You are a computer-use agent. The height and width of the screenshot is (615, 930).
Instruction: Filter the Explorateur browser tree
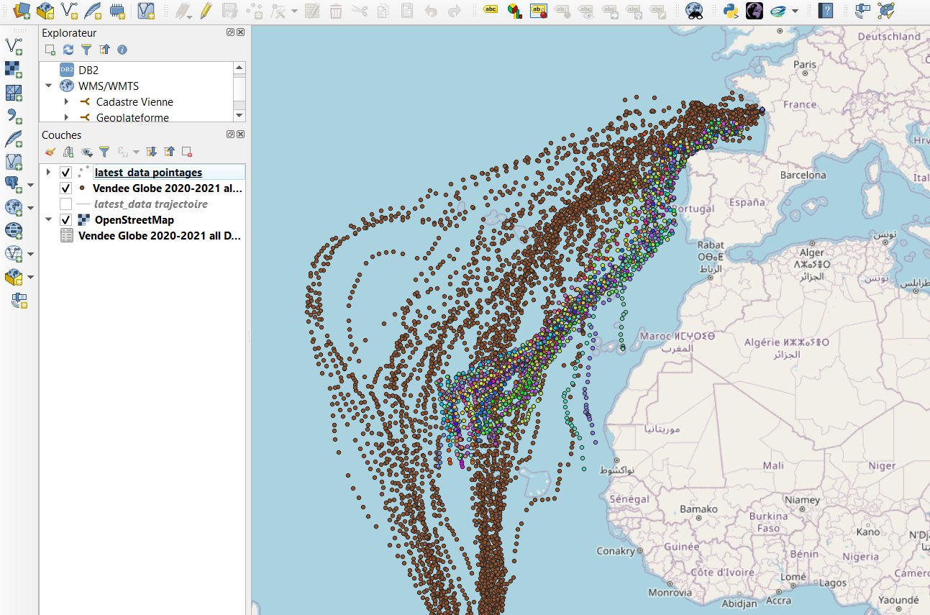[x=86, y=50]
